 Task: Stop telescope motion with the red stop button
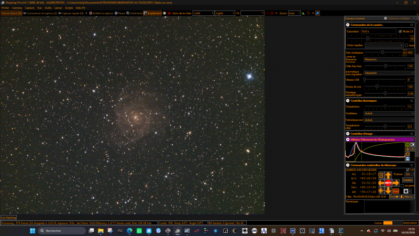click(388, 183)
